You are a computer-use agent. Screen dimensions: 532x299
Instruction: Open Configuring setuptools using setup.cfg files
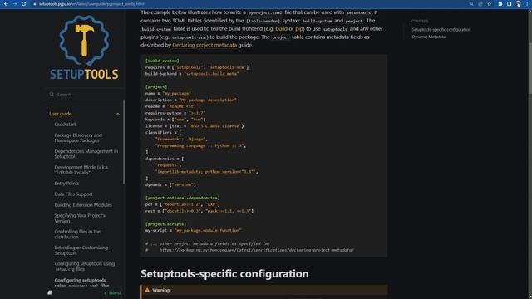pyautogui.click(x=85, y=267)
